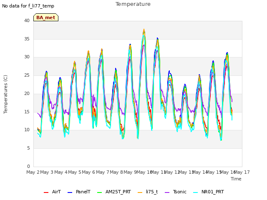This screenshot has width=267, height=200.
Task: Select the Temperature chart title
Action: click(x=133, y=4)
